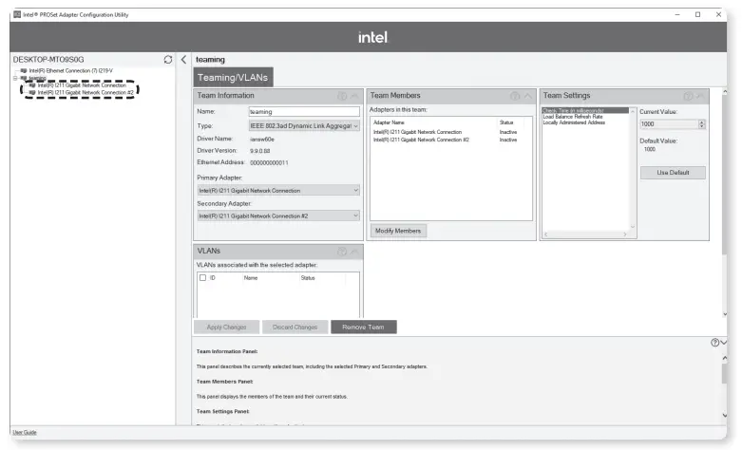Click the VLANs Status column header
Screen dimensions: 742x450
pos(308,278)
